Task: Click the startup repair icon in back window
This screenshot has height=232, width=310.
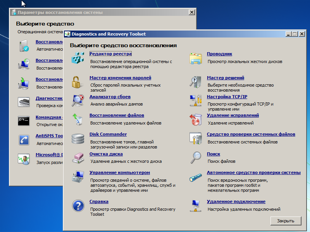Action: click(x=24, y=46)
